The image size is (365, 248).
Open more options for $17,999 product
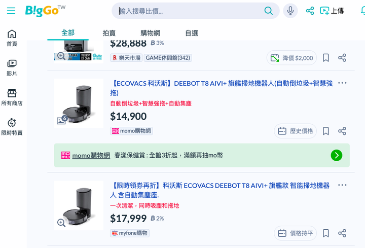click(342, 185)
